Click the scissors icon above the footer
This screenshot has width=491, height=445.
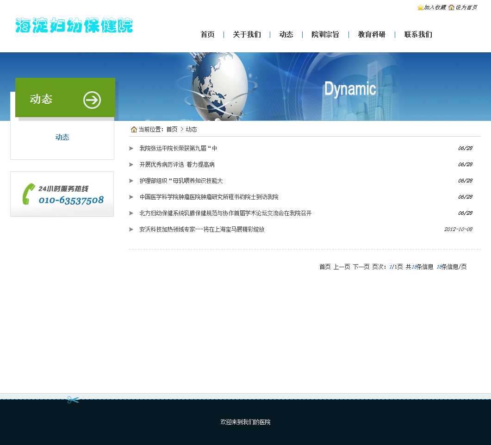click(73, 400)
